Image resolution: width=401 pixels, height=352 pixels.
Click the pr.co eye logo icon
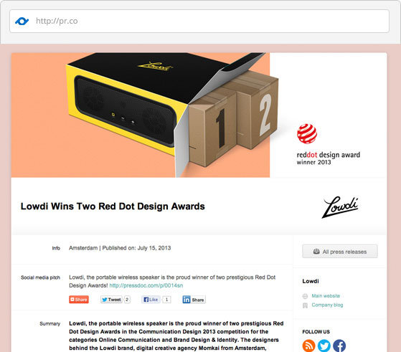(x=22, y=21)
